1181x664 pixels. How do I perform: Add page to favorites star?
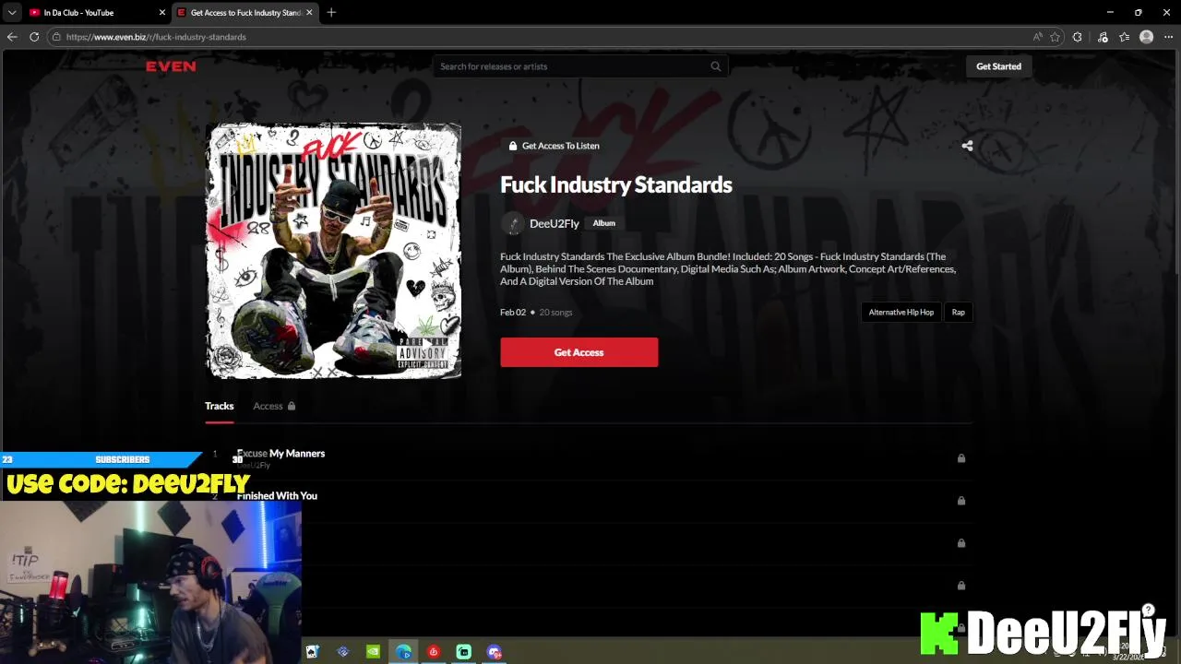click(x=1055, y=37)
